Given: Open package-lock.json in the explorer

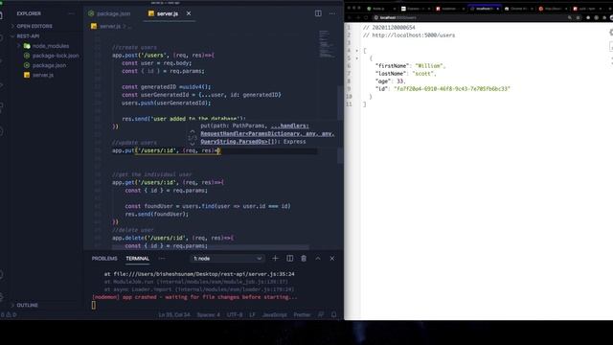Looking at the screenshot, I should click(x=56, y=56).
